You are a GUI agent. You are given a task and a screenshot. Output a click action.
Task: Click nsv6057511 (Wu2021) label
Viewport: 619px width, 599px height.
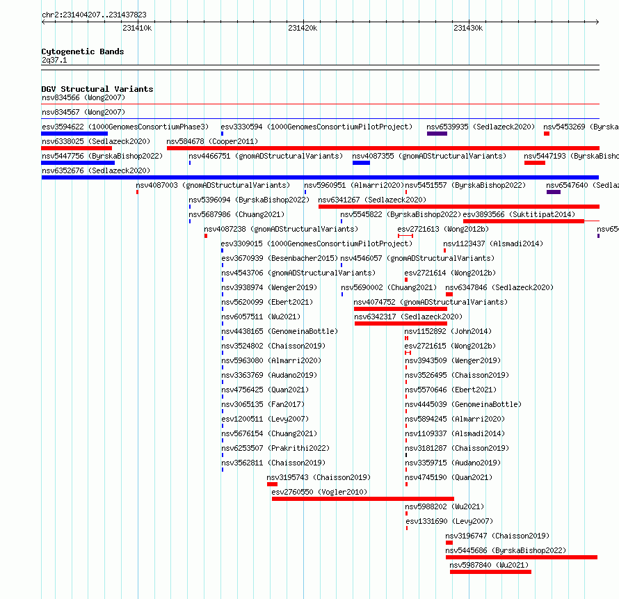pos(261,317)
